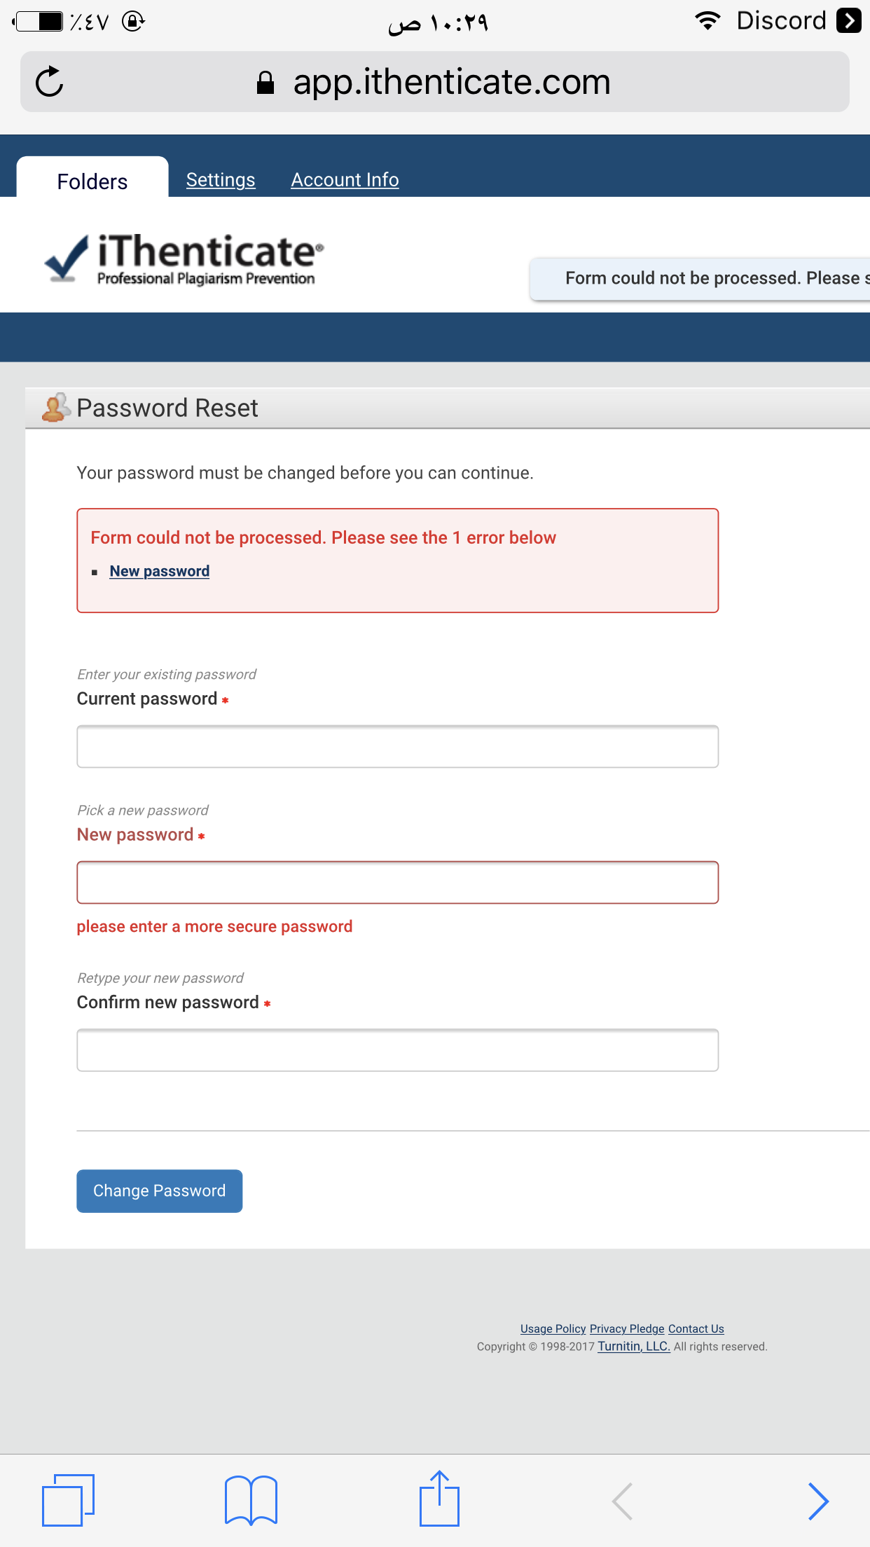Tap the Safari share icon

[439, 1499]
